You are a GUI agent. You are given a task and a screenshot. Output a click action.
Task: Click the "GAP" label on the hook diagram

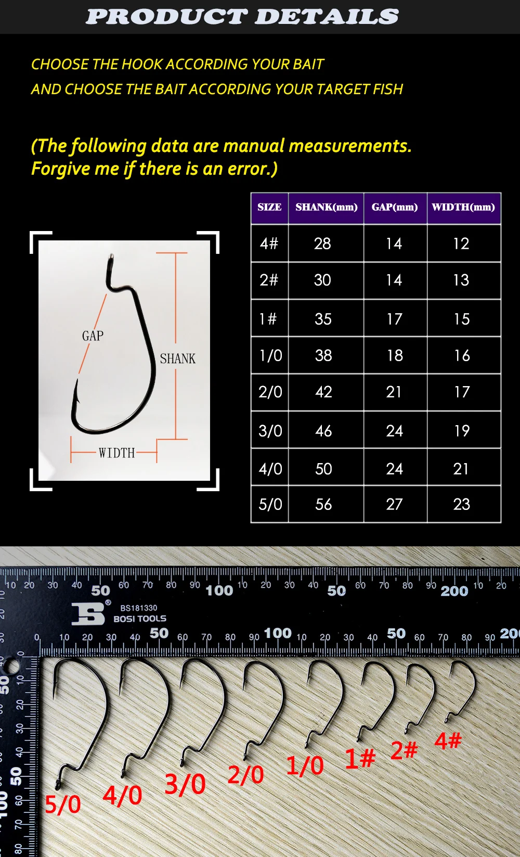click(93, 336)
